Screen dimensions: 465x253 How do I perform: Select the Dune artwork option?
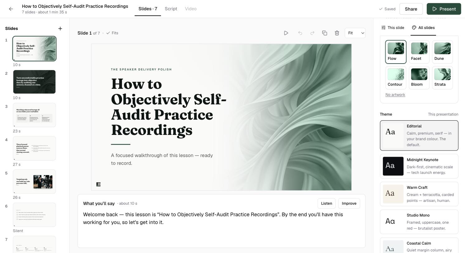[x=442, y=52]
